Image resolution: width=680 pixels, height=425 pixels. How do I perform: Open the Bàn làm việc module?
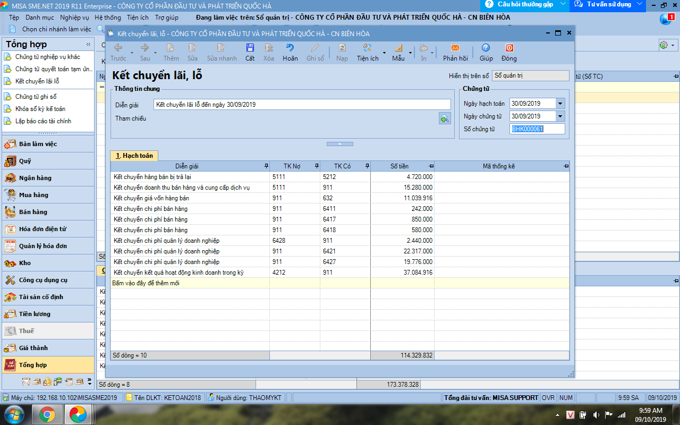pos(48,144)
